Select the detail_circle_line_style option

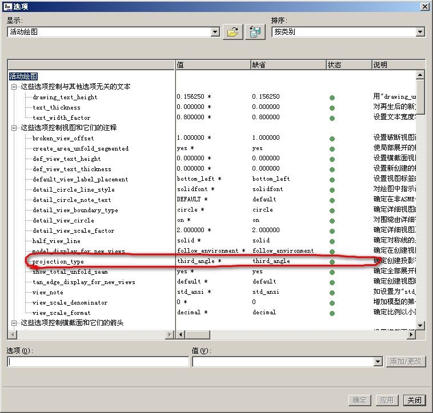tap(74, 190)
